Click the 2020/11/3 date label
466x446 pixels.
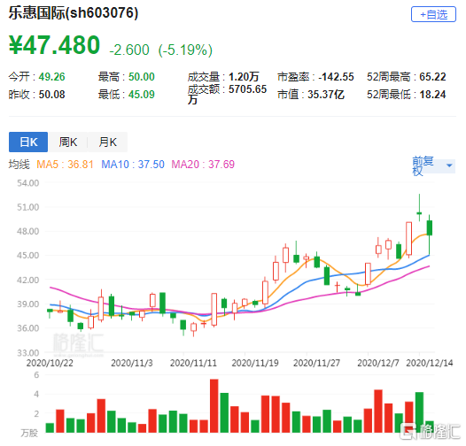click(x=132, y=363)
